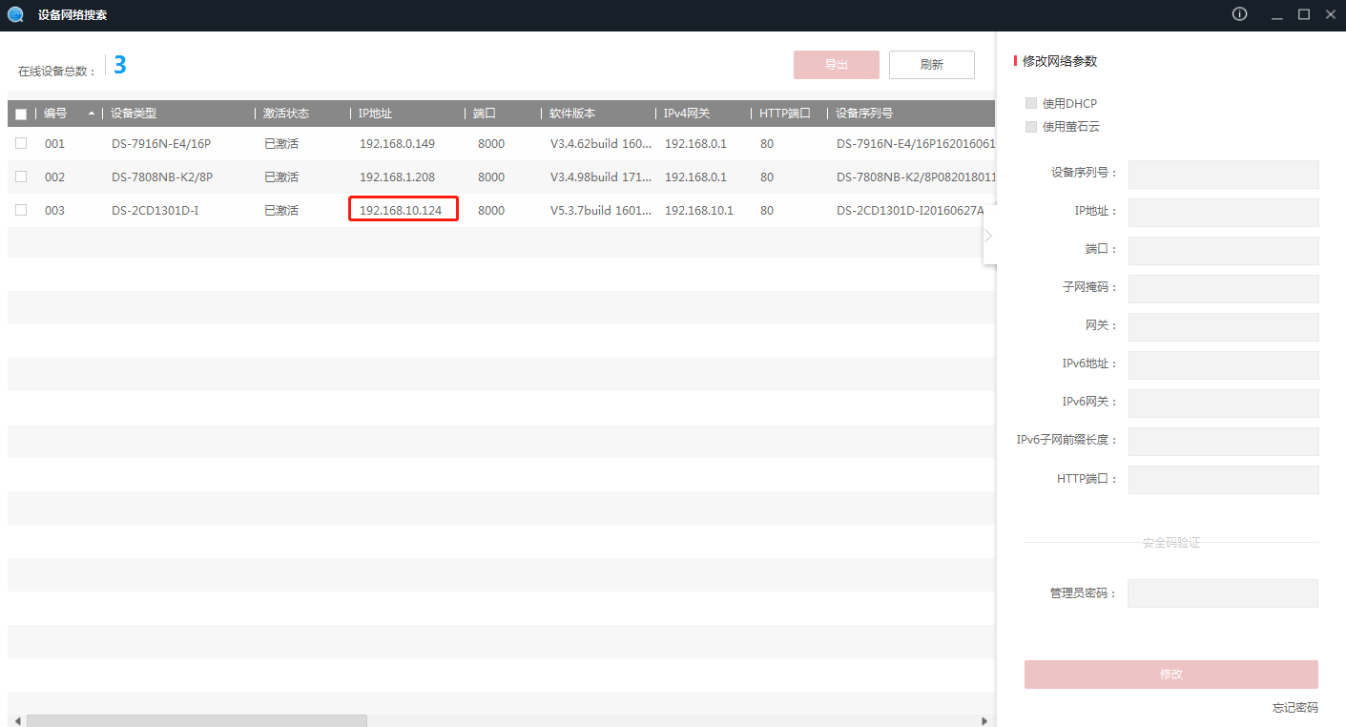Screen dimensions: 1346x727
Task: Click the 管理员密码 input field
Action: point(1222,593)
